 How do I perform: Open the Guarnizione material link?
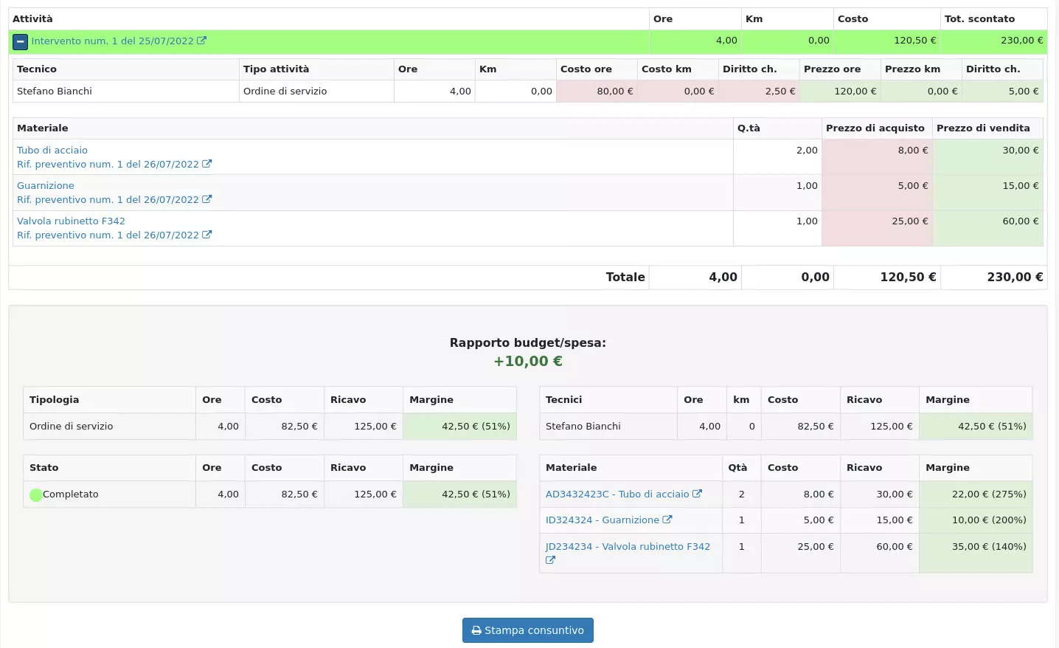pos(46,185)
